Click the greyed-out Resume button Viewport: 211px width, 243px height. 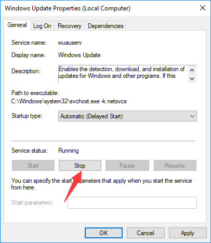coord(175,166)
